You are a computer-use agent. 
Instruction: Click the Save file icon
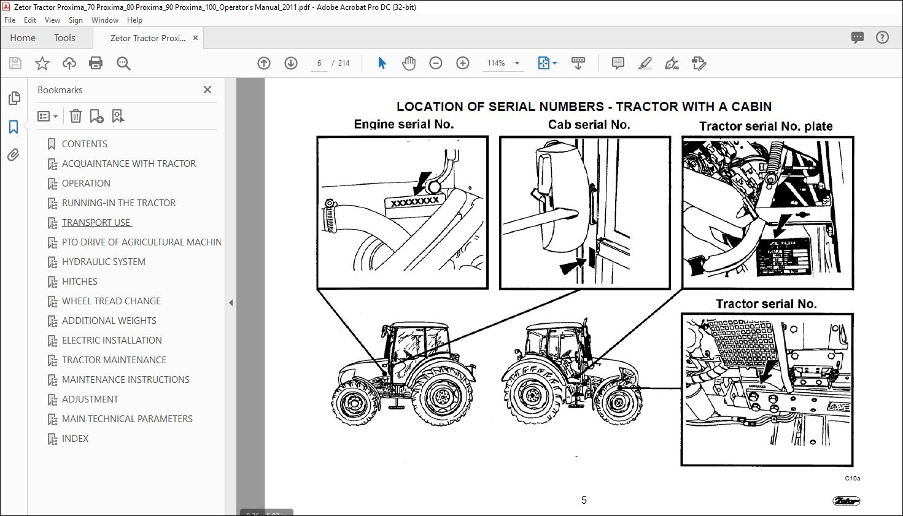[15, 63]
